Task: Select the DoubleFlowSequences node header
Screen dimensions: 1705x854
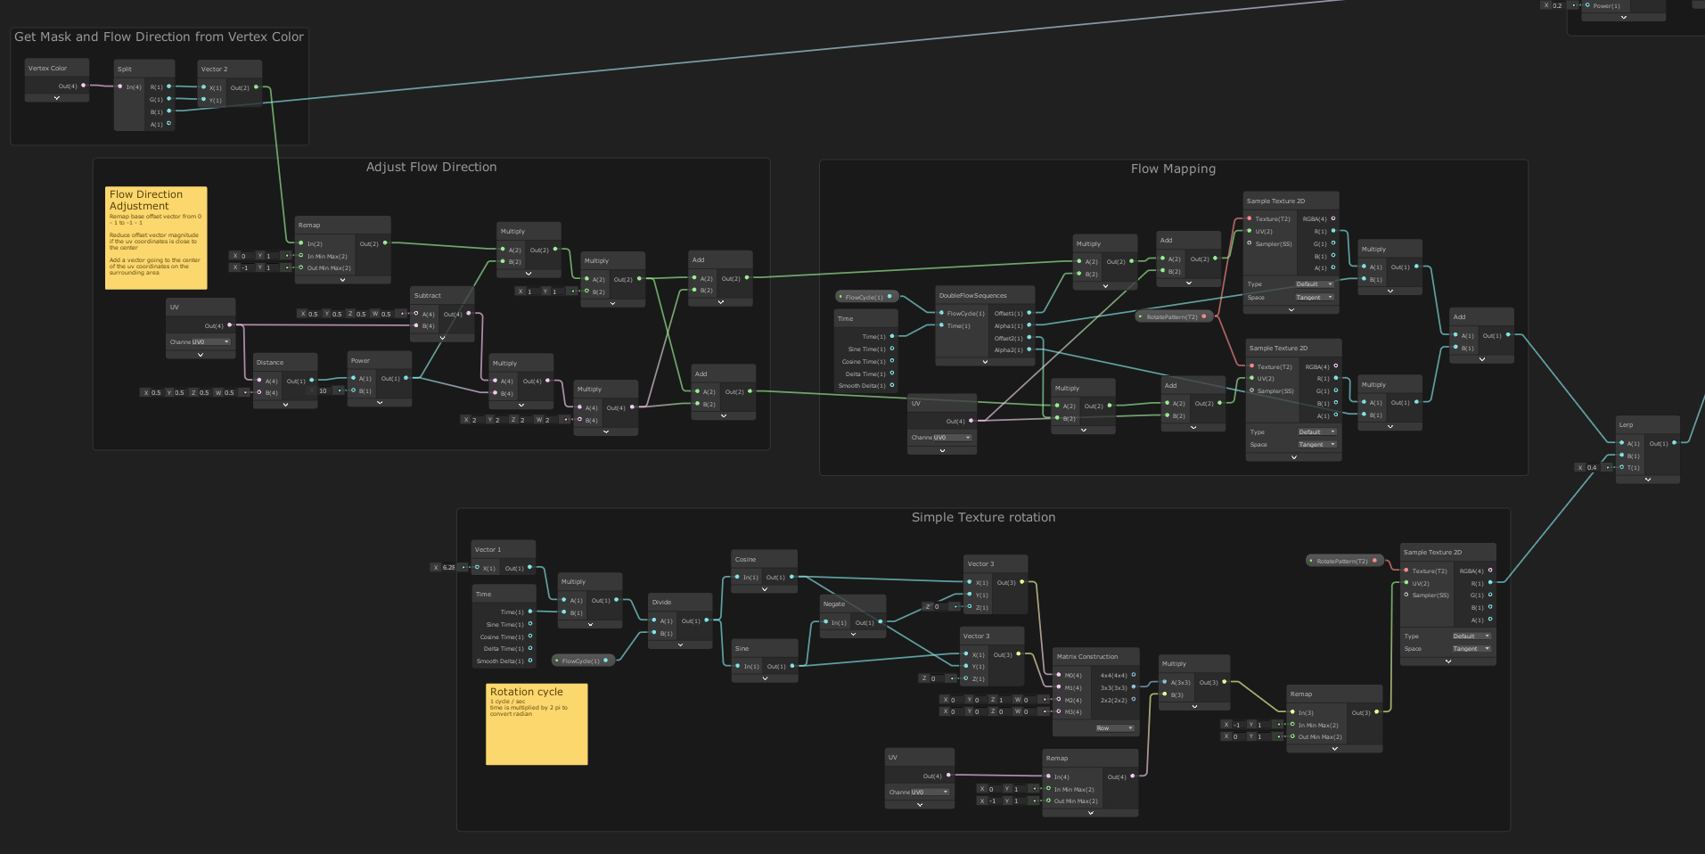Action: point(985,295)
